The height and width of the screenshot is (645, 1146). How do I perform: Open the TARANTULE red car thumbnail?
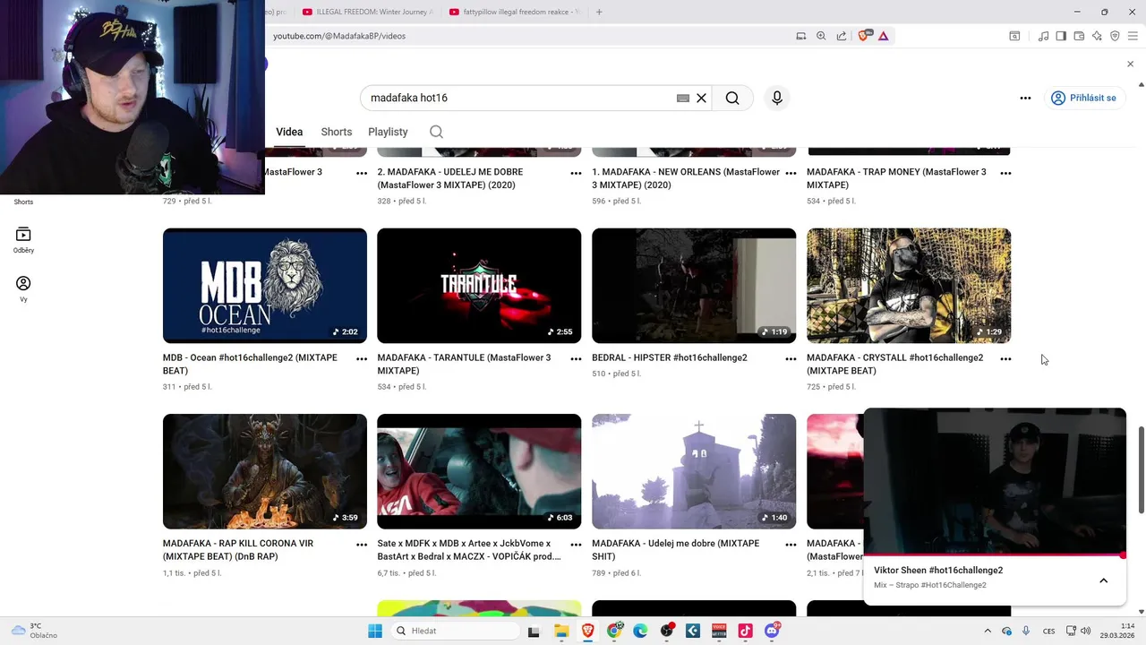[479, 286]
